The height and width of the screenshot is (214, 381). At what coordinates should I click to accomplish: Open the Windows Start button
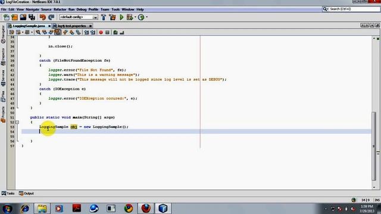point(8,209)
